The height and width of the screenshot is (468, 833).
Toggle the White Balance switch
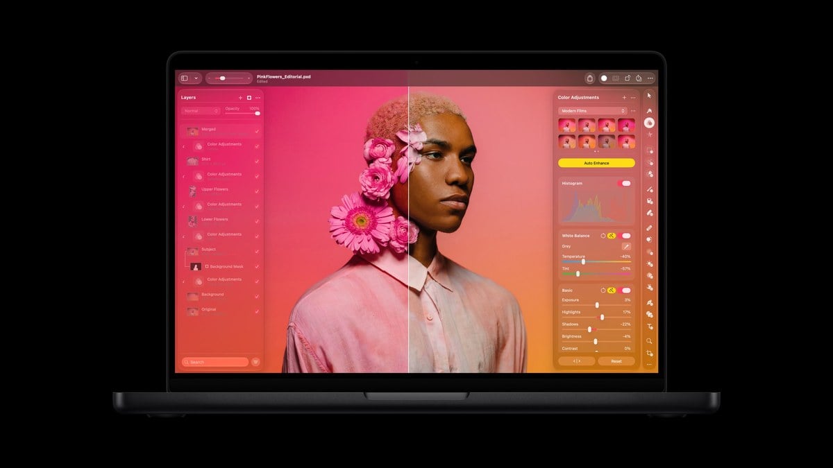(625, 236)
